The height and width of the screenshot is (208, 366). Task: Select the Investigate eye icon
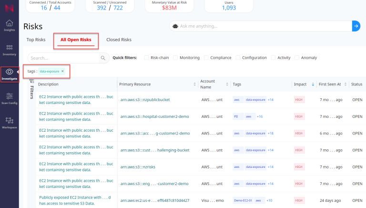tap(9, 72)
